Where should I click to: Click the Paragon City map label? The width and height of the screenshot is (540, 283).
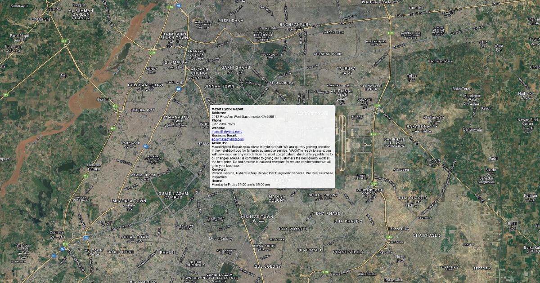pos(422,127)
